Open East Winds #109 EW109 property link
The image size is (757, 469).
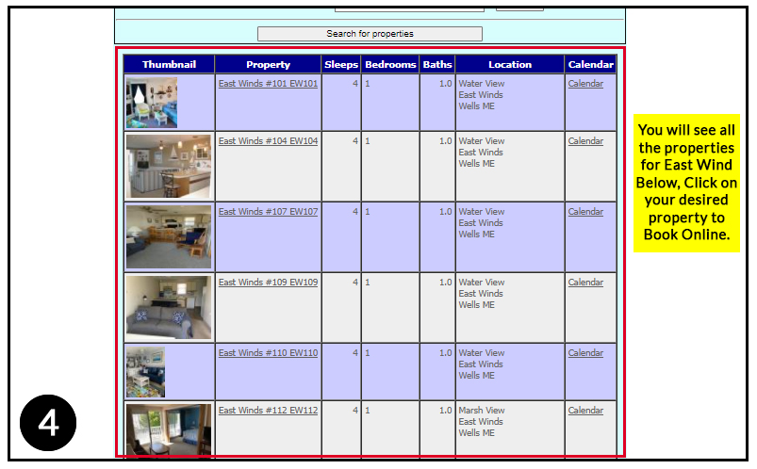click(268, 283)
